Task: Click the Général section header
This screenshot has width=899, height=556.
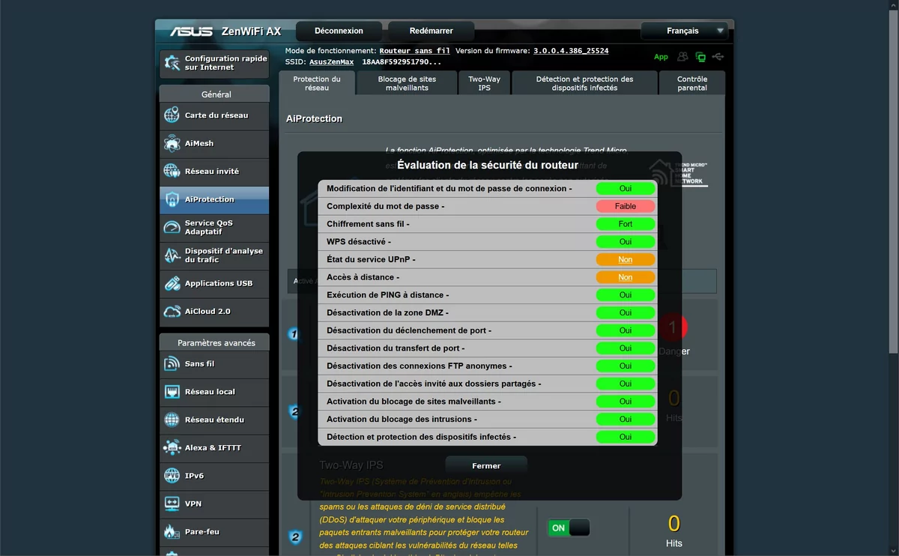Action: coord(215,94)
